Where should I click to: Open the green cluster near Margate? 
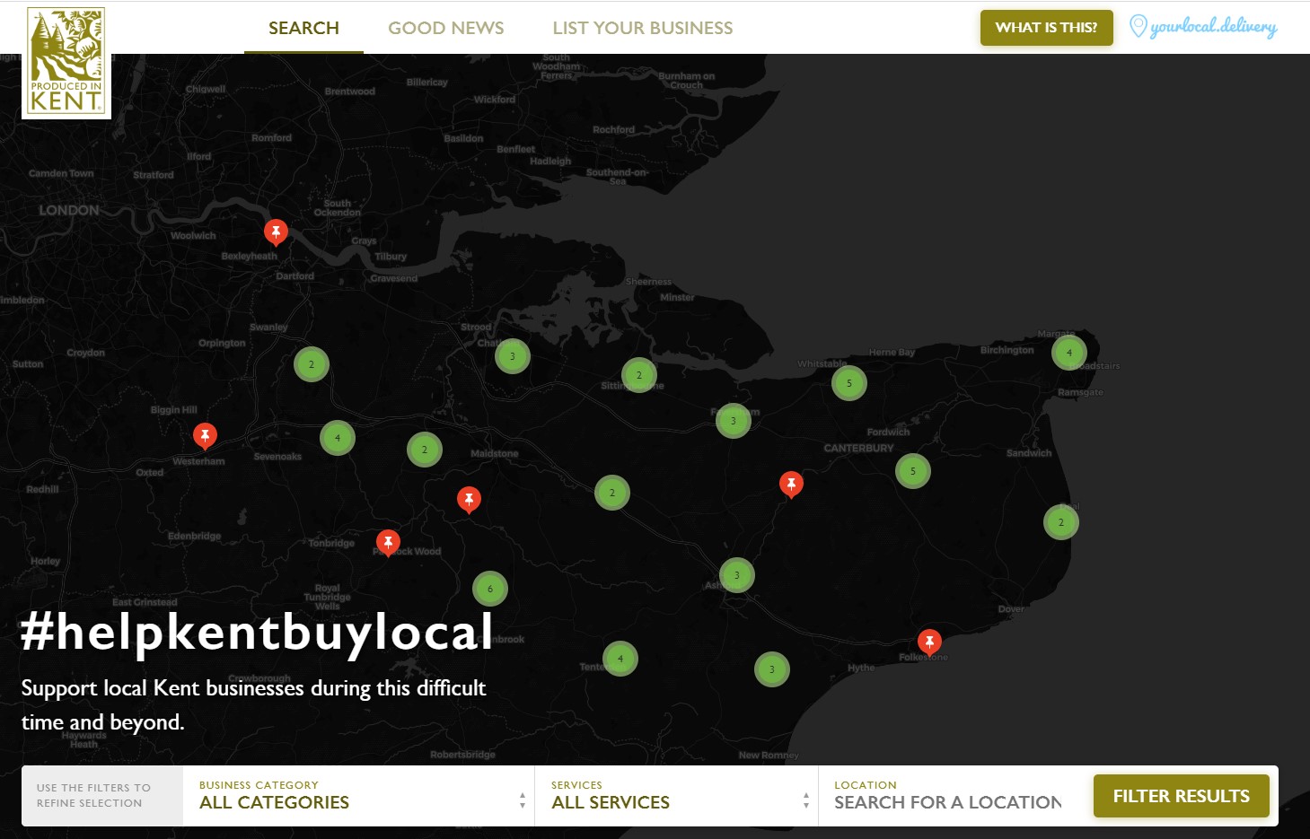pos(1068,353)
